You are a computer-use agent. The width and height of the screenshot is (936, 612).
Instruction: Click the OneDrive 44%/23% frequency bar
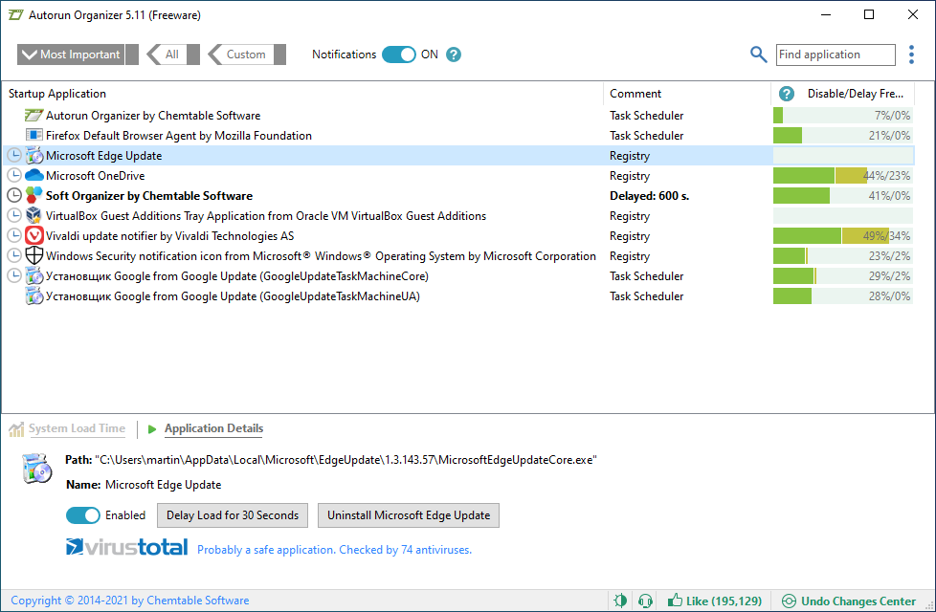843,175
